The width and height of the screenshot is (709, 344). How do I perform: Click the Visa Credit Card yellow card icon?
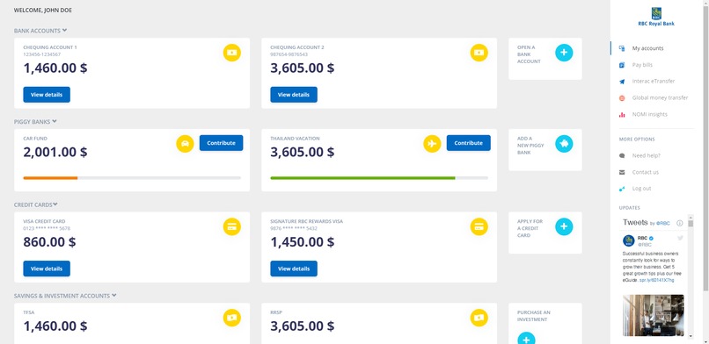tap(232, 226)
